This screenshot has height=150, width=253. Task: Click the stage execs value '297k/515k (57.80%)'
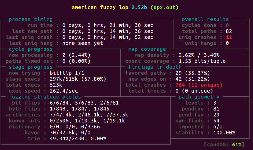coord(78,79)
